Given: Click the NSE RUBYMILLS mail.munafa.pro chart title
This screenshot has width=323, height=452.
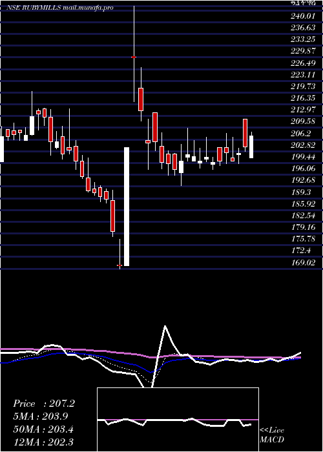Looking at the screenshot, I should pos(60,8).
